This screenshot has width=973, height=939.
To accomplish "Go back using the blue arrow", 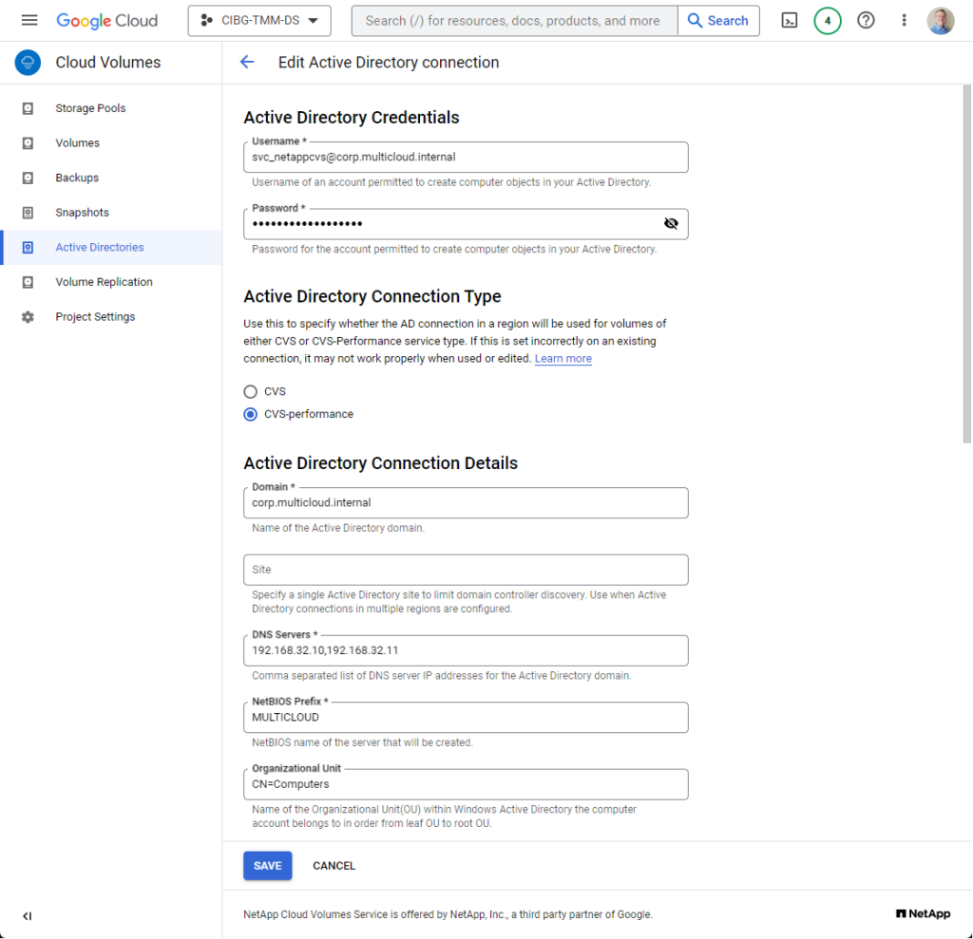I will pos(247,62).
